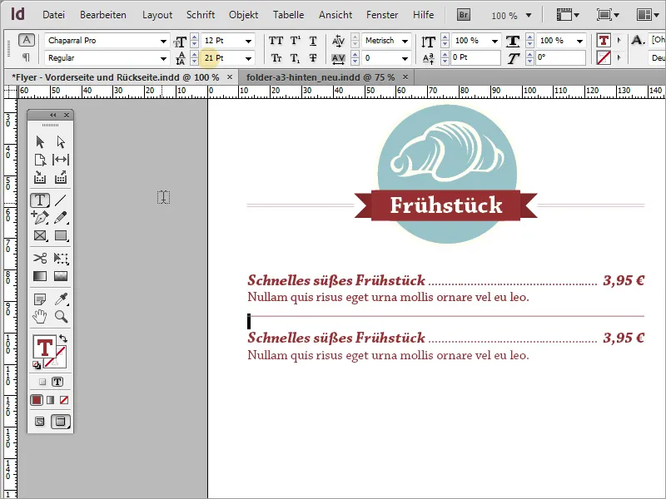Collapse tools panel with double-arrow icon

click(x=52, y=115)
